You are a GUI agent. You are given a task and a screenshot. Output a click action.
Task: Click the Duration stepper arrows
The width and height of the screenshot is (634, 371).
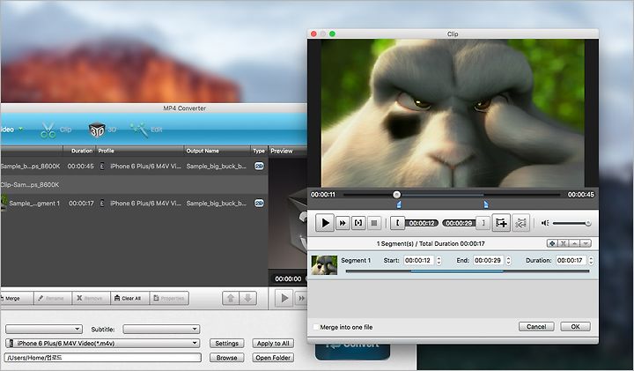tap(591, 261)
